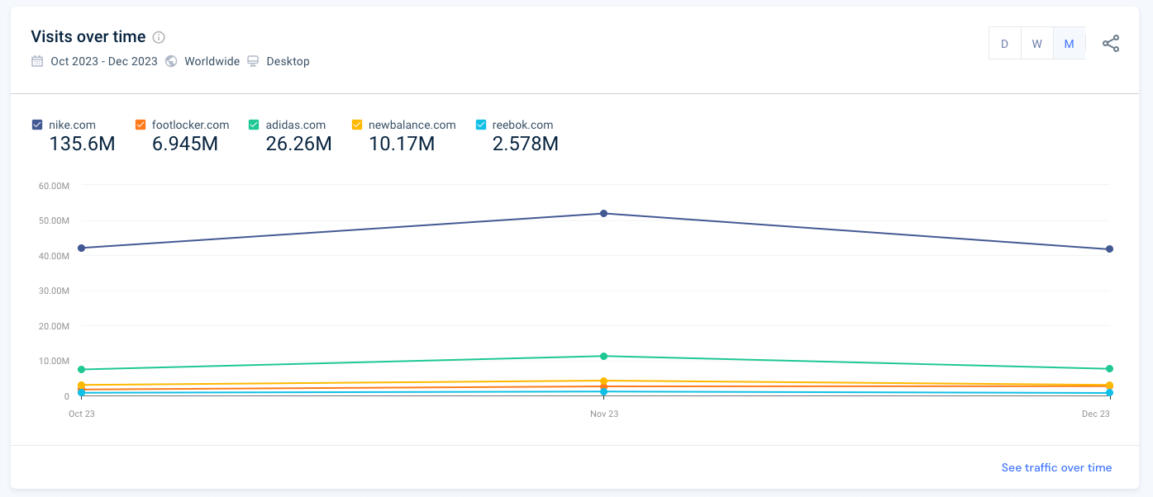This screenshot has height=497, width=1153.
Task: Click the orange footlocker.com legend marker
Action: point(141,124)
